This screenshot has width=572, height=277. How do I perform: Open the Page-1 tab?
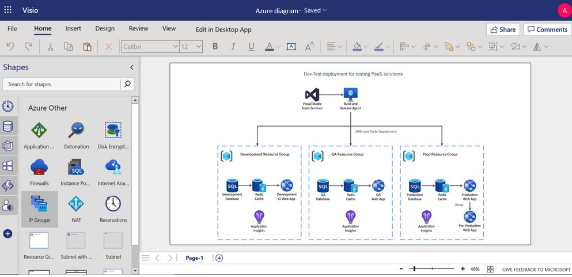[195, 258]
